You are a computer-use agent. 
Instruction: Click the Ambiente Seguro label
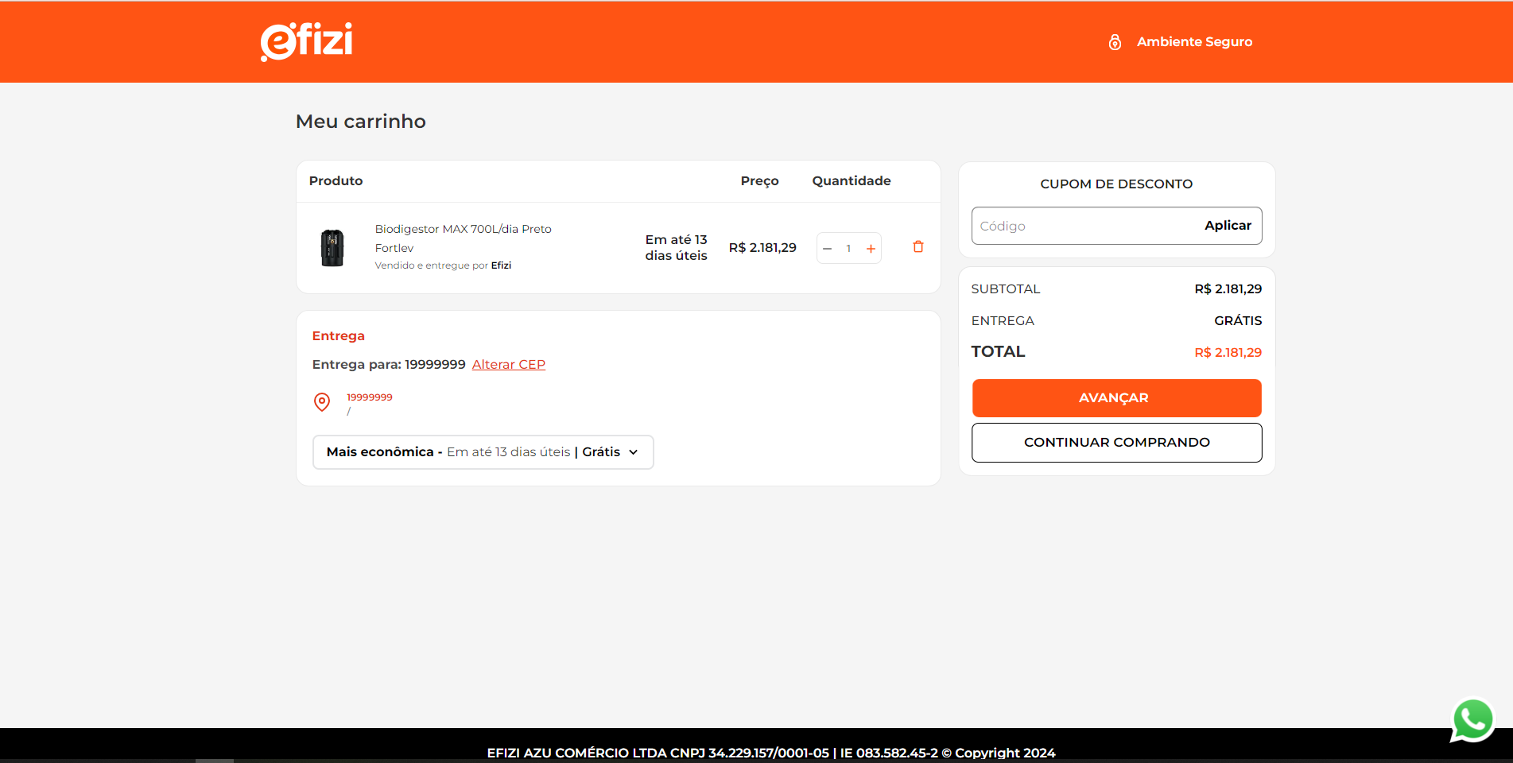coord(1194,42)
